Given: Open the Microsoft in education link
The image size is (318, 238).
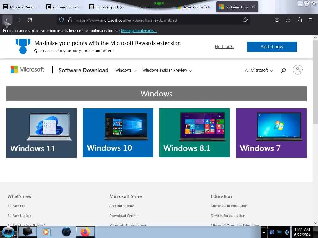Looking at the screenshot, I should 229,206.
